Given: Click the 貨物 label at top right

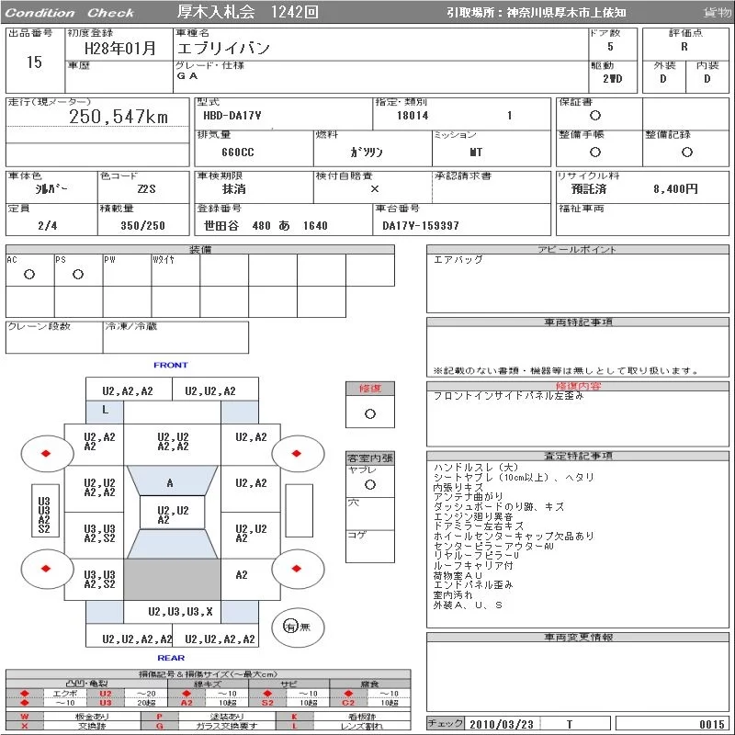Looking at the screenshot, I should [x=717, y=13].
